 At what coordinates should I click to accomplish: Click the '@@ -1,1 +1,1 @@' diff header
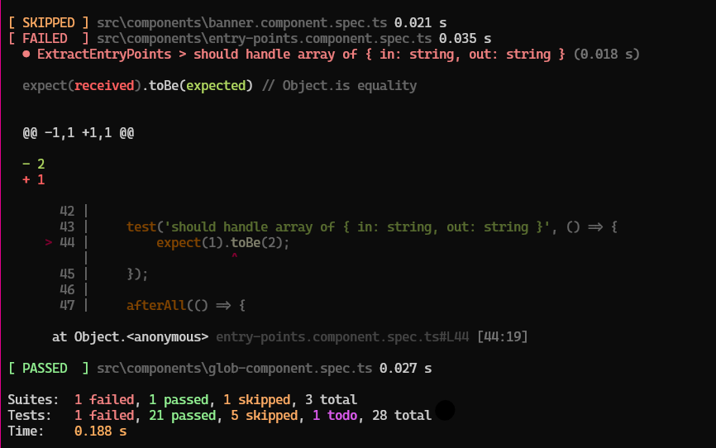(79, 132)
